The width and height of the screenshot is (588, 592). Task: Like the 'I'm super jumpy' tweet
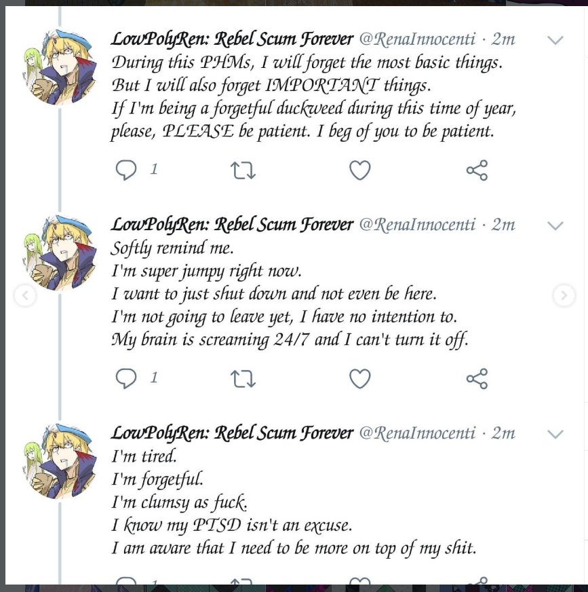(x=360, y=379)
